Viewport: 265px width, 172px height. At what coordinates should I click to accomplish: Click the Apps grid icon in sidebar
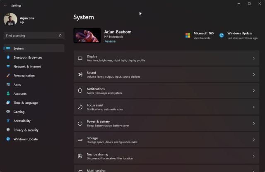(8, 84)
